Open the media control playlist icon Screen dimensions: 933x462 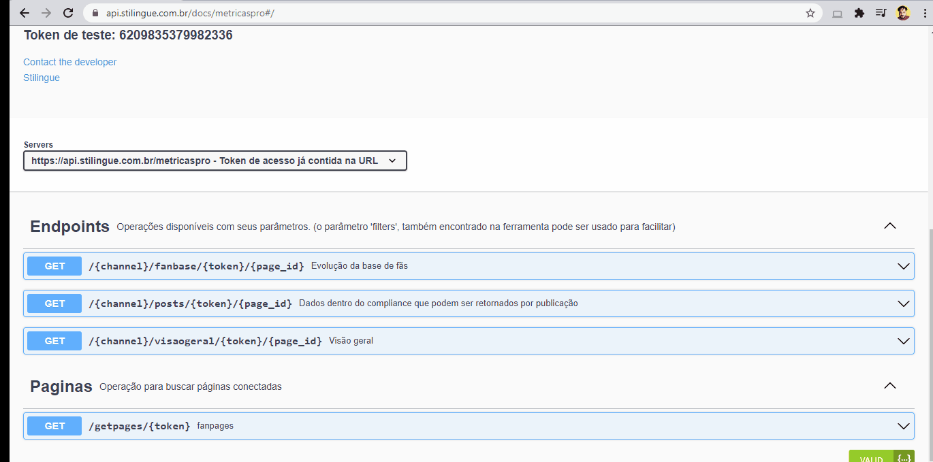(x=881, y=13)
